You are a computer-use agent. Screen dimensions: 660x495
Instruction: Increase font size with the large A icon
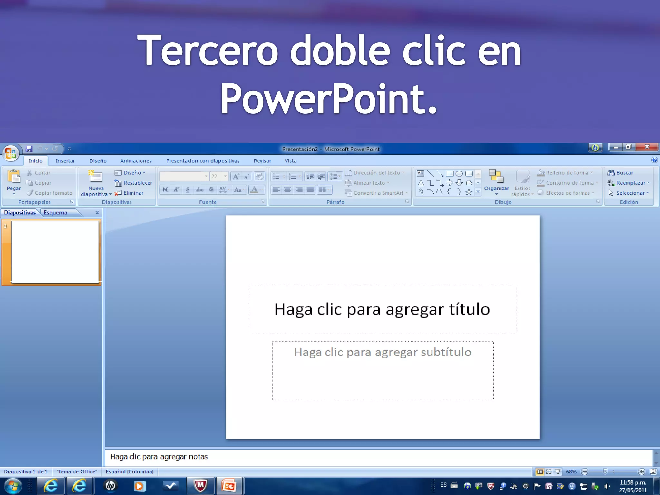point(236,176)
